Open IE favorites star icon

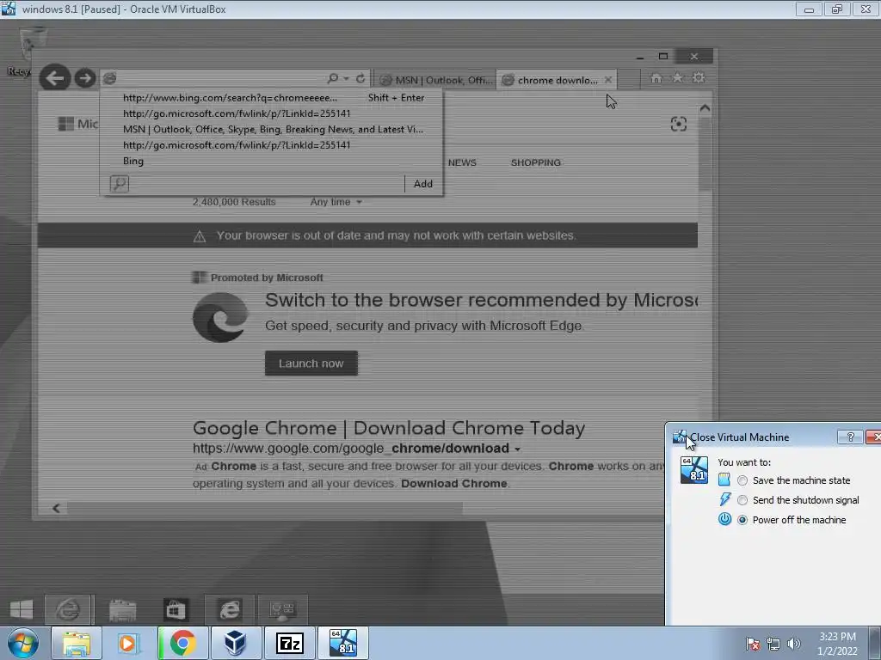click(x=678, y=78)
